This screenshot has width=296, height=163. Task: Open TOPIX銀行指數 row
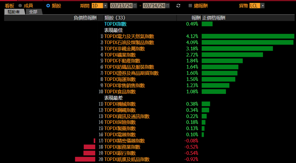click(x=120, y=153)
